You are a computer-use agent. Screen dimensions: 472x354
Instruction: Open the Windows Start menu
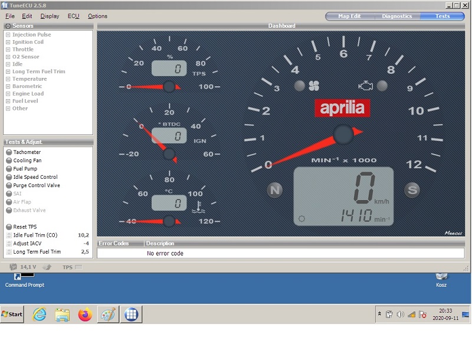pos(12,314)
